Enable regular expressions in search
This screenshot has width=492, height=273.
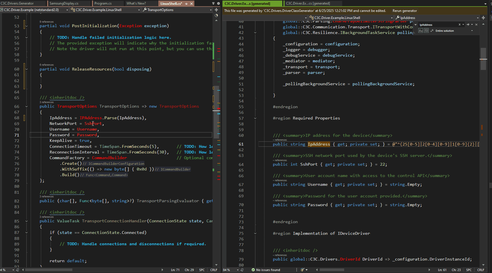(x=432, y=30)
